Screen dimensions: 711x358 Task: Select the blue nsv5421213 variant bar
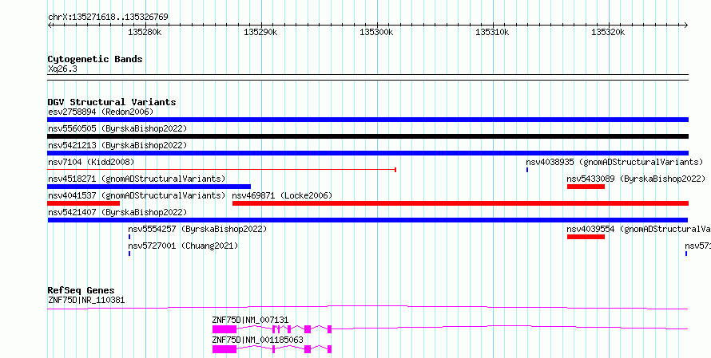[x=367, y=153]
